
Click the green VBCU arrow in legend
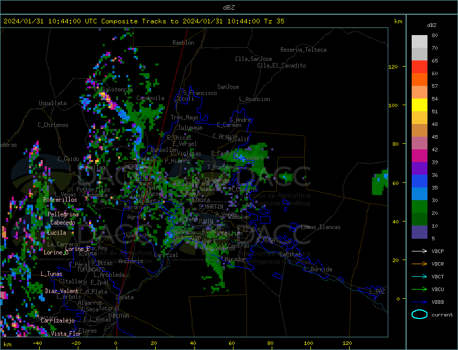[419, 290]
